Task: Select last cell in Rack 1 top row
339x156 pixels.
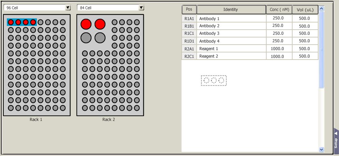Action: [x=63, y=22]
